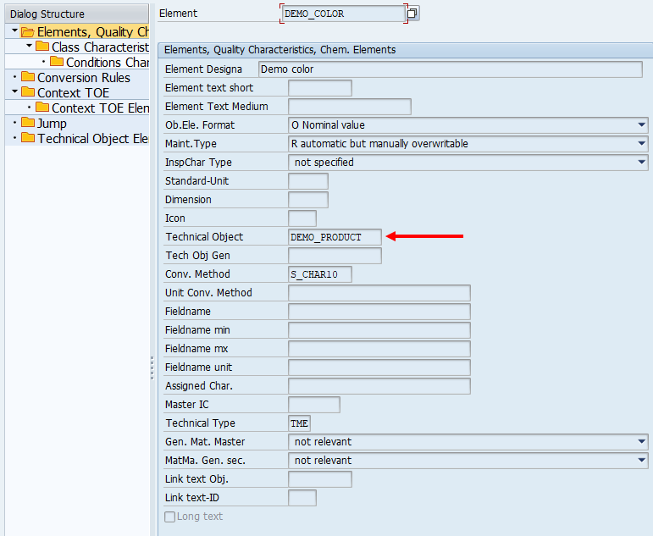Click the Technical Object input field
This screenshot has height=536, width=653.
coord(335,237)
